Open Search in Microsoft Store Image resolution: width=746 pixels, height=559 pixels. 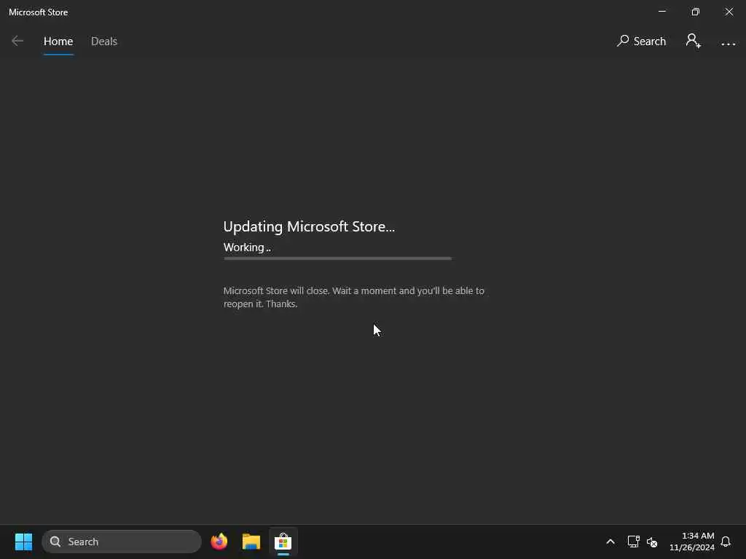(641, 41)
